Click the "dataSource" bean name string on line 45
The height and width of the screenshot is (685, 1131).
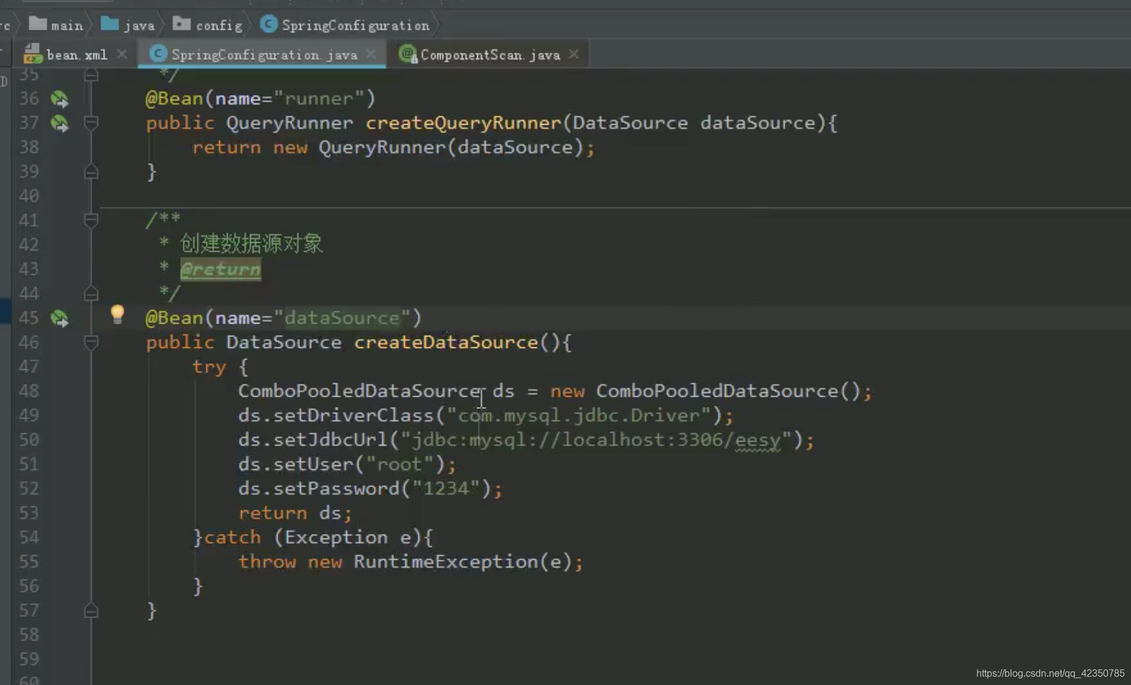[x=342, y=318]
